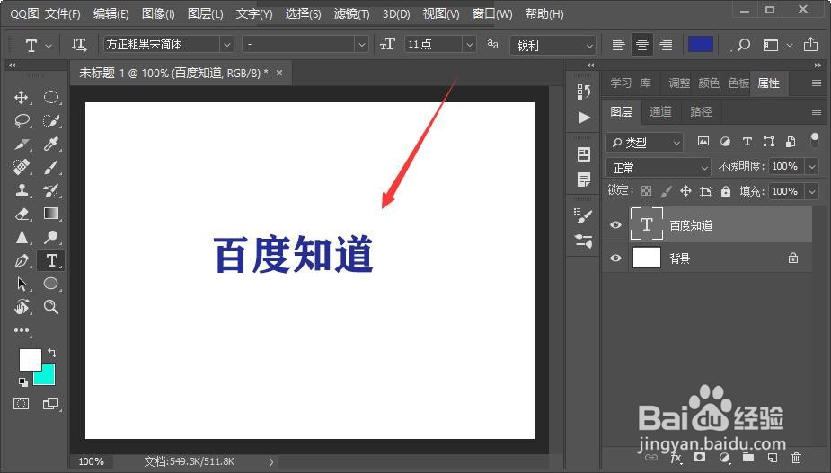The image size is (831, 473).
Task: Open the Edit Toolbar three-dots menu
Action: [x=22, y=330]
